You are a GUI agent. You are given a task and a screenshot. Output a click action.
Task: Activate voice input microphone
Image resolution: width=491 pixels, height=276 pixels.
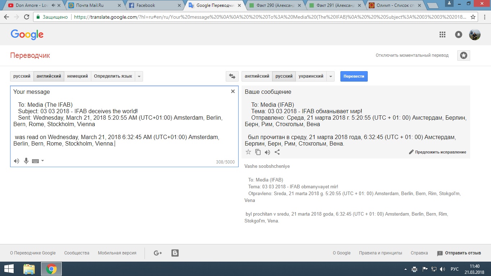[26, 161]
